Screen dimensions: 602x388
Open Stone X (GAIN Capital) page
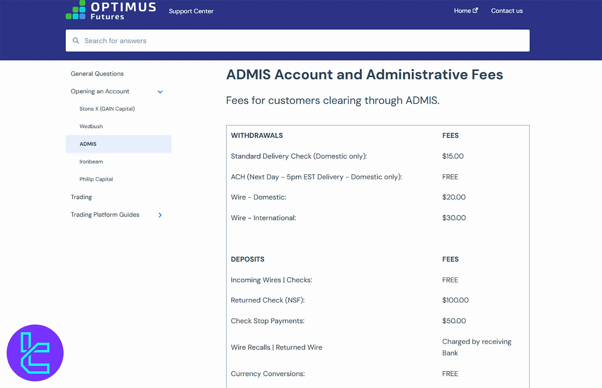pyautogui.click(x=107, y=109)
